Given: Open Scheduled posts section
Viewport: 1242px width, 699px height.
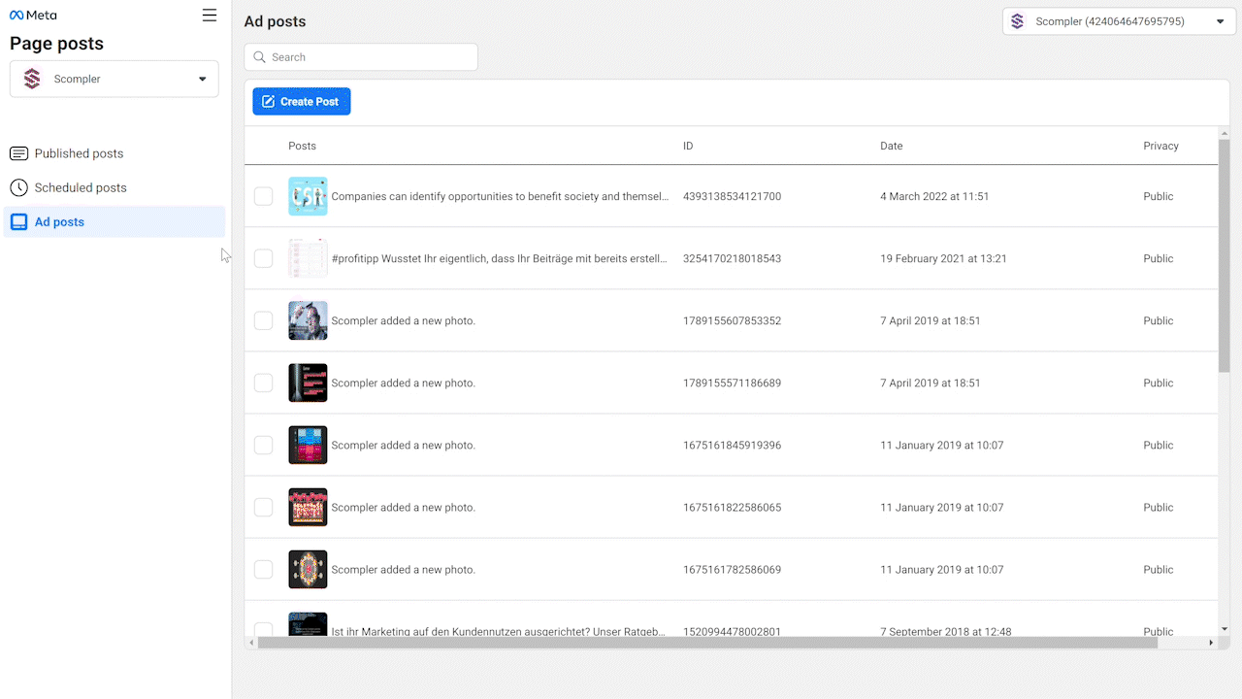Looking at the screenshot, I should (x=81, y=187).
